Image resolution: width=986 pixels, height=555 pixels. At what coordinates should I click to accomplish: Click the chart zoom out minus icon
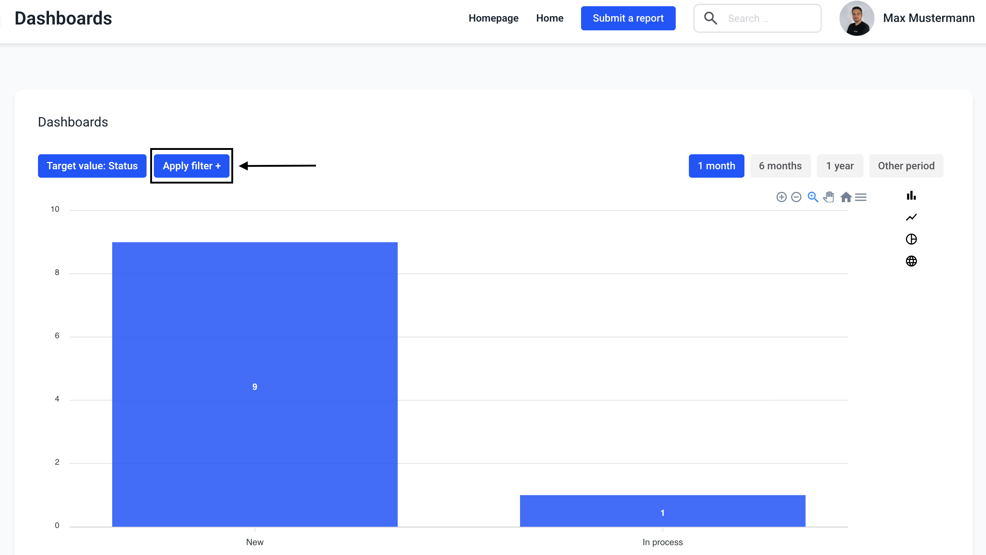(796, 197)
